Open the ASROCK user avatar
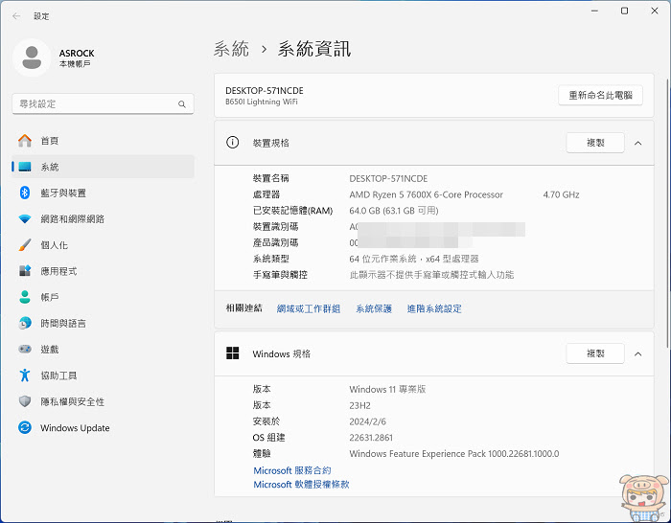671x523 pixels. (x=32, y=57)
